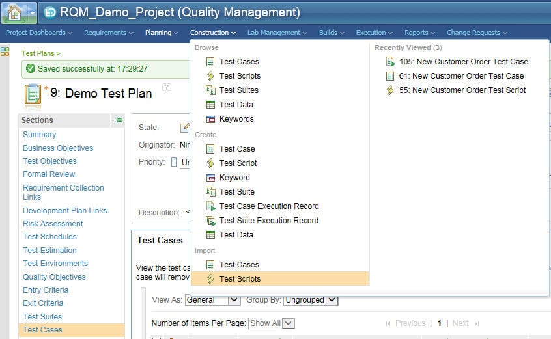Viewport: 551px width, 339px height.
Task: Expand the Project Dashboards menu
Action: click(39, 33)
